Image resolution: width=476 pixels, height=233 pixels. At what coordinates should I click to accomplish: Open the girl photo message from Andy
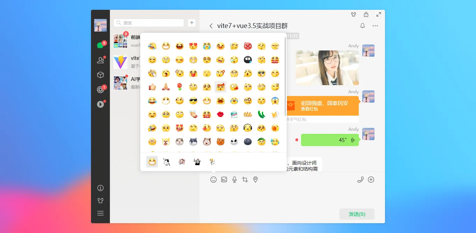(x=327, y=68)
